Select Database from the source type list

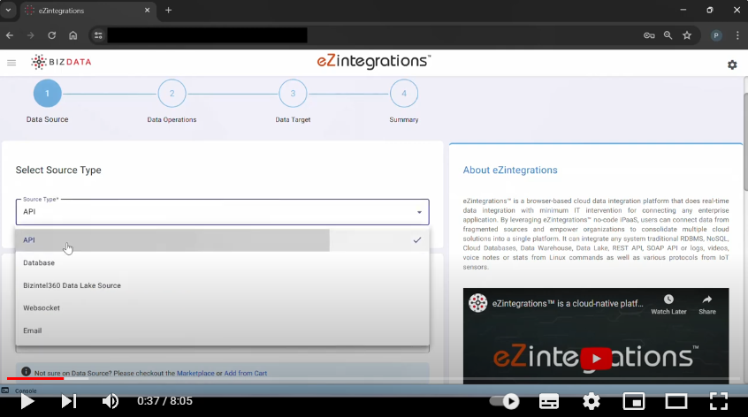point(39,262)
